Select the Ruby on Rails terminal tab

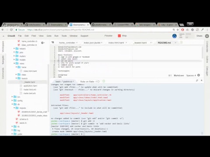pyautogui.click(x=88, y=82)
